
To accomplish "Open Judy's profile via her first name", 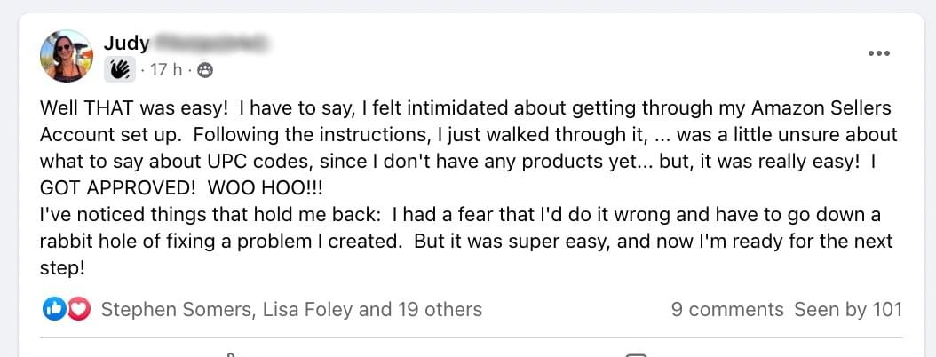I will point(126,43).
